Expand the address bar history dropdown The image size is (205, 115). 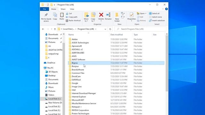[x=105, y=29]
